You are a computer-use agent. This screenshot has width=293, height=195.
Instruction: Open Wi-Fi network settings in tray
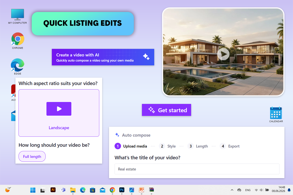256,190
